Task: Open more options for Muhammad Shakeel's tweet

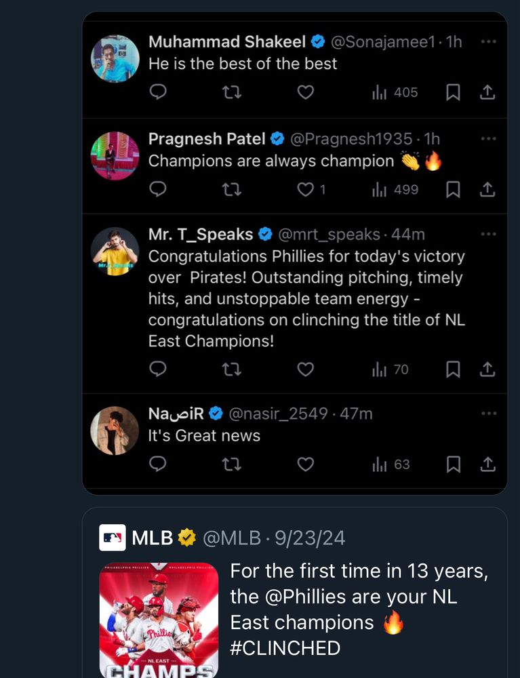Action: (488, 42)
